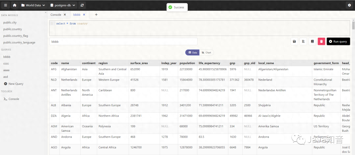Switch to the Console tab
This screenshot has width=355, height=155.
click(x=56, y=15)
